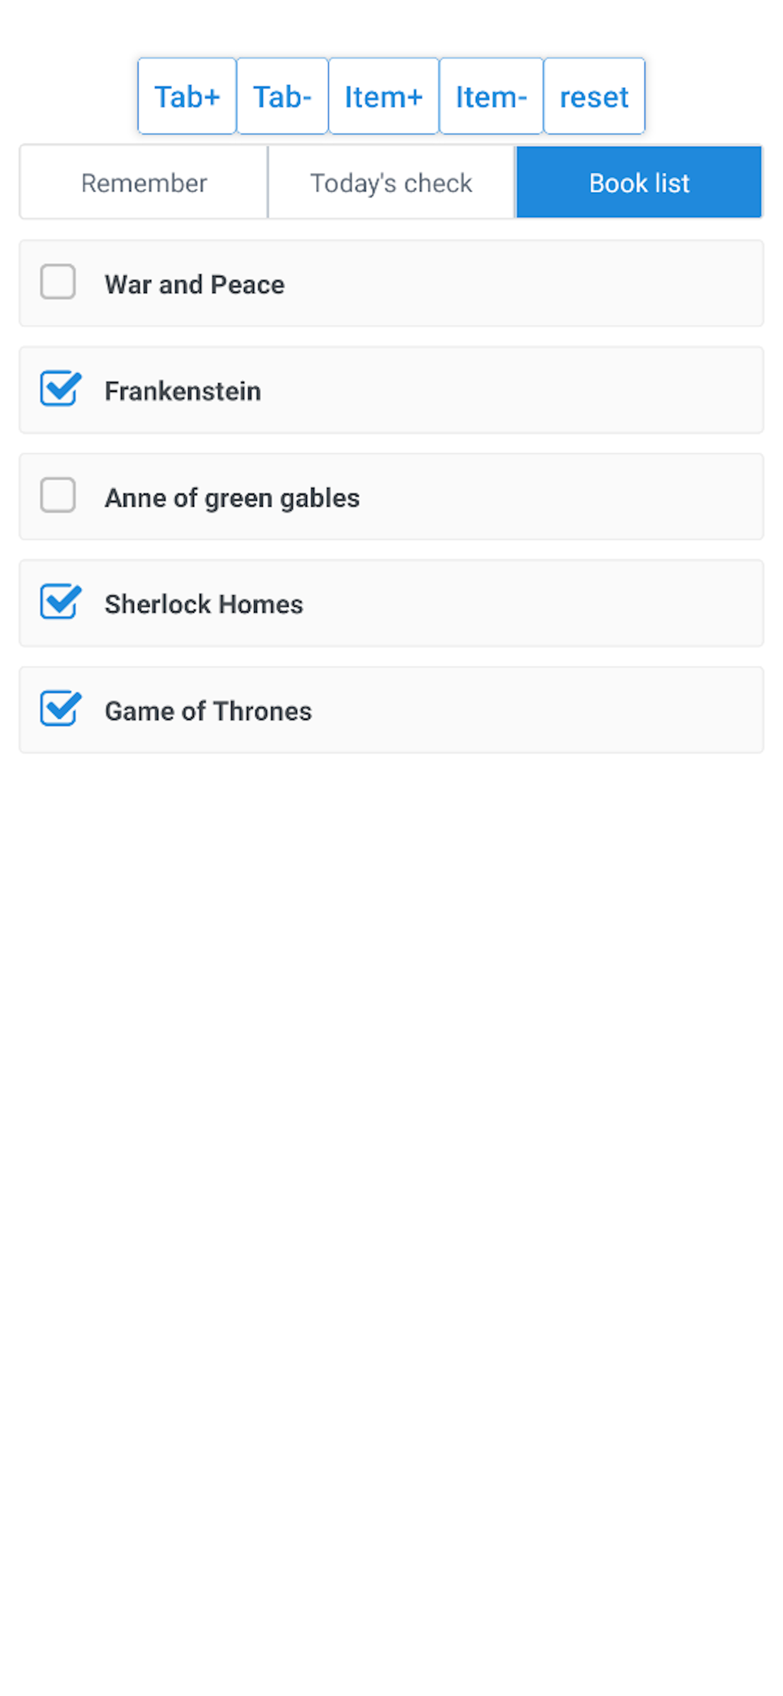Click the Sherlock Homes text label
The image size is (783, 1696).
204,604
